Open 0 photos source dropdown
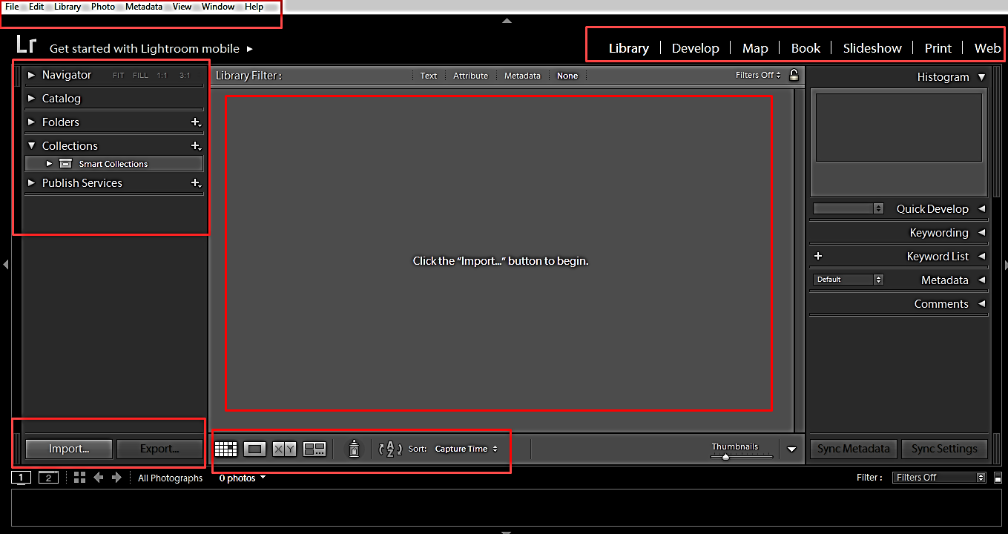Viewport: 1008px width, 534px height. [242, 478]
